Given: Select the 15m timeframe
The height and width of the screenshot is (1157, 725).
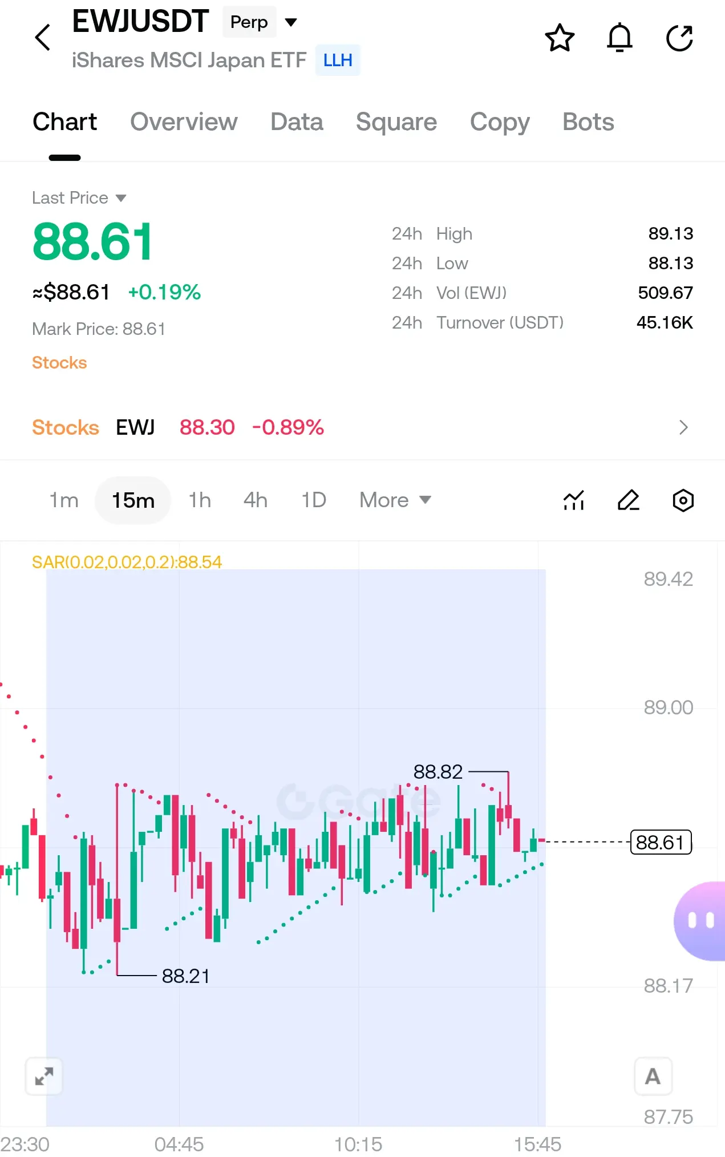Looking at the screenshot, I should coord(133,500).
